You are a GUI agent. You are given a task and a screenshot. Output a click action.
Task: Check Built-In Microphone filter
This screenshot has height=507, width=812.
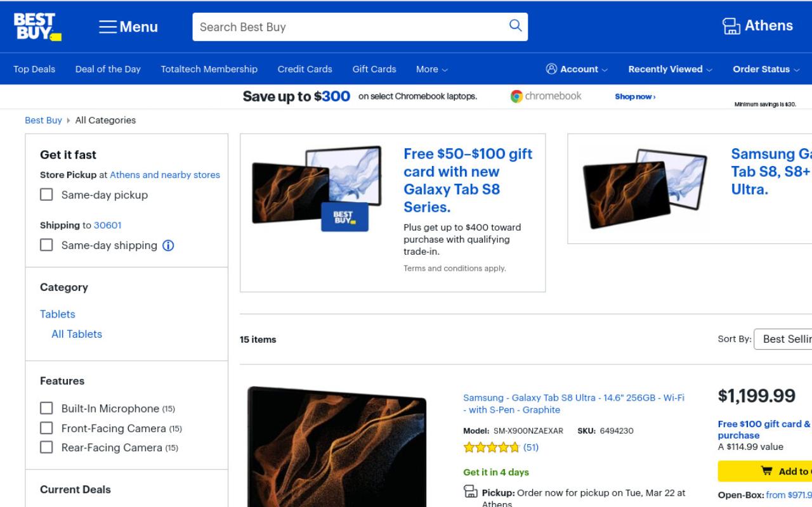pos(46,408)
